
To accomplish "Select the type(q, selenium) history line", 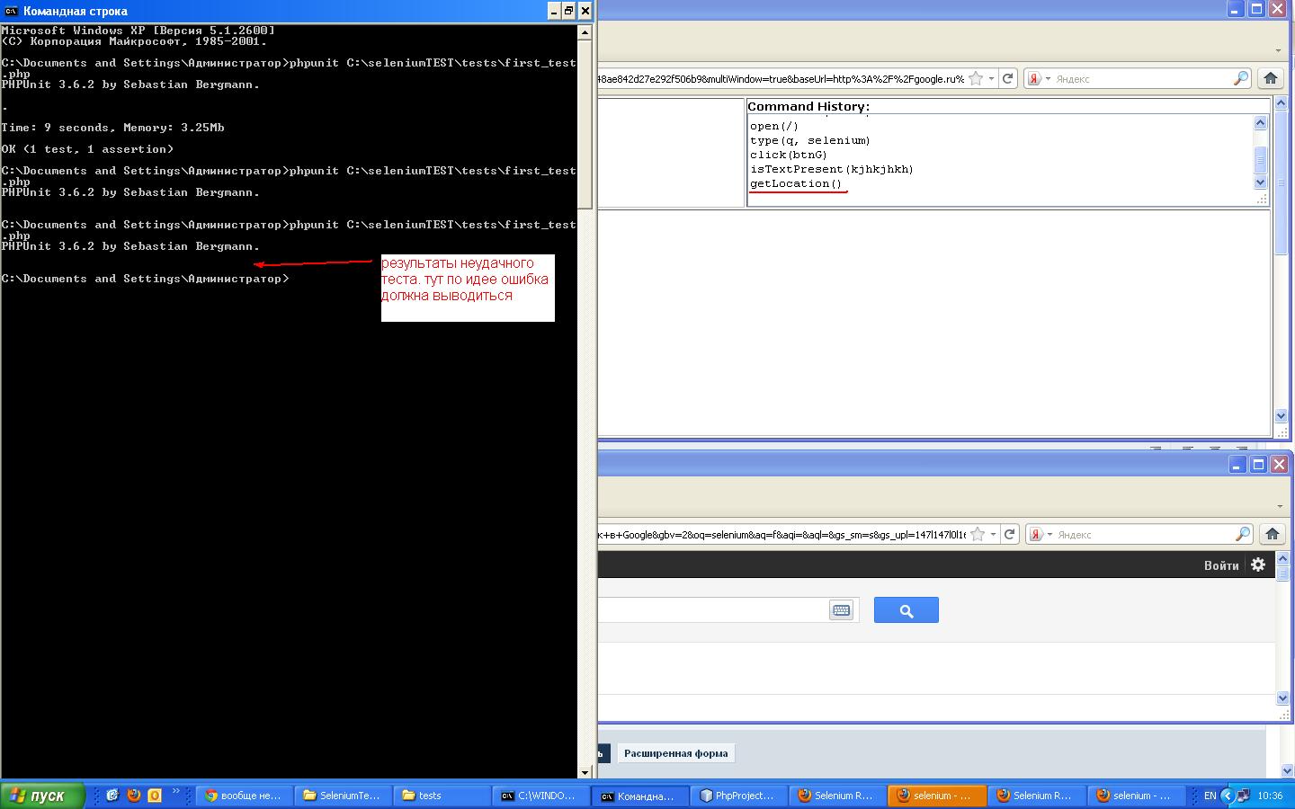I will [809, 140].
